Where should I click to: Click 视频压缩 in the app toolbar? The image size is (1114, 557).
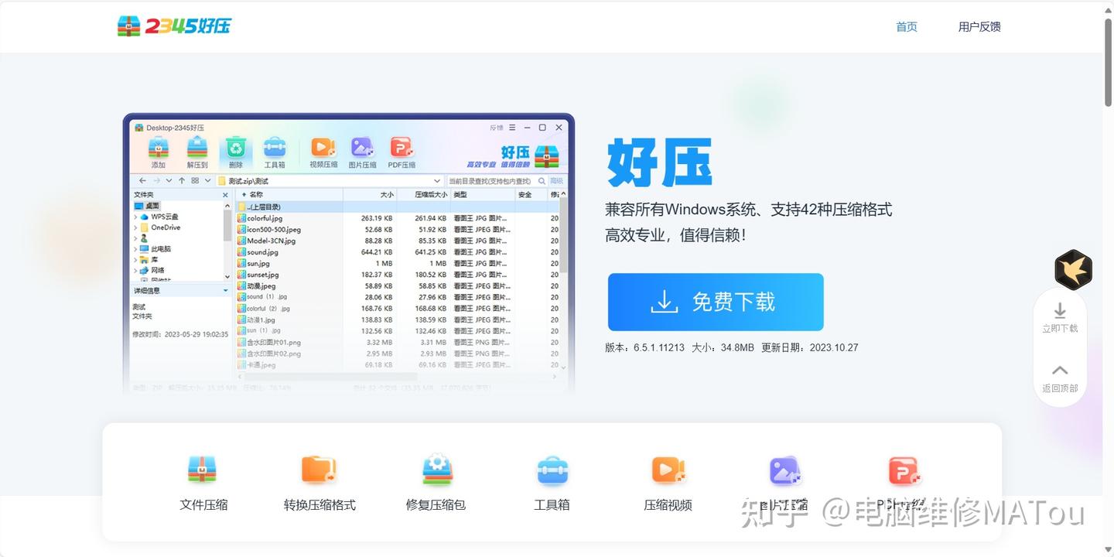click(x=323, y=152)
